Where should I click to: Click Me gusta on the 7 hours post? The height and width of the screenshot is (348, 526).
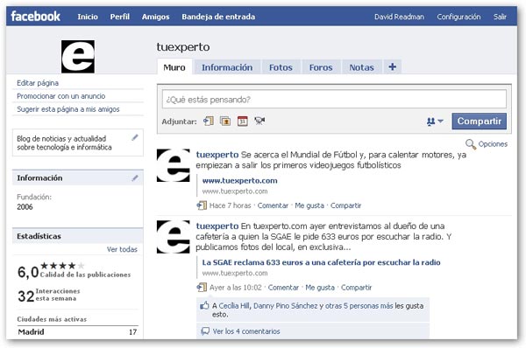309,205
